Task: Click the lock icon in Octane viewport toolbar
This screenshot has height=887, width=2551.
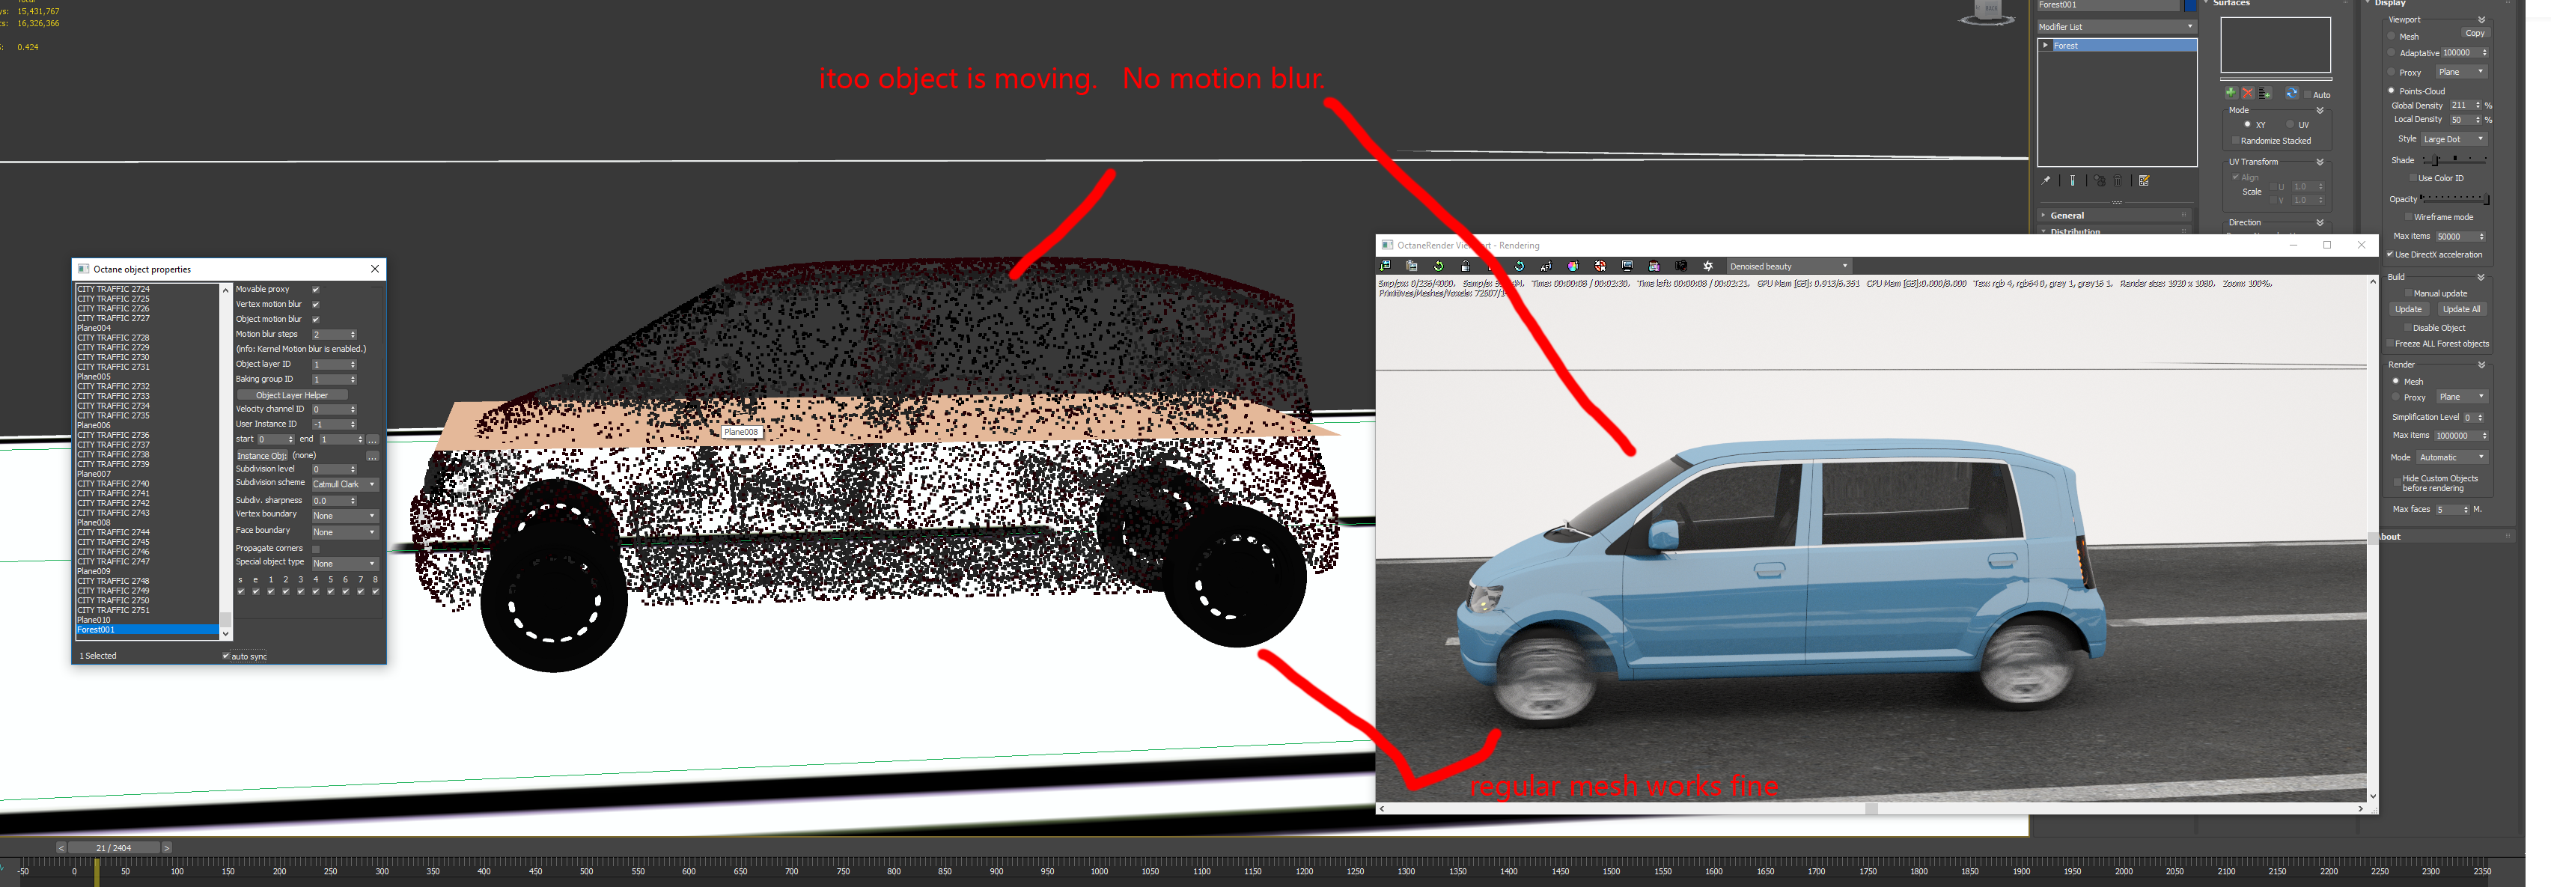Action: coord(1466,266)
